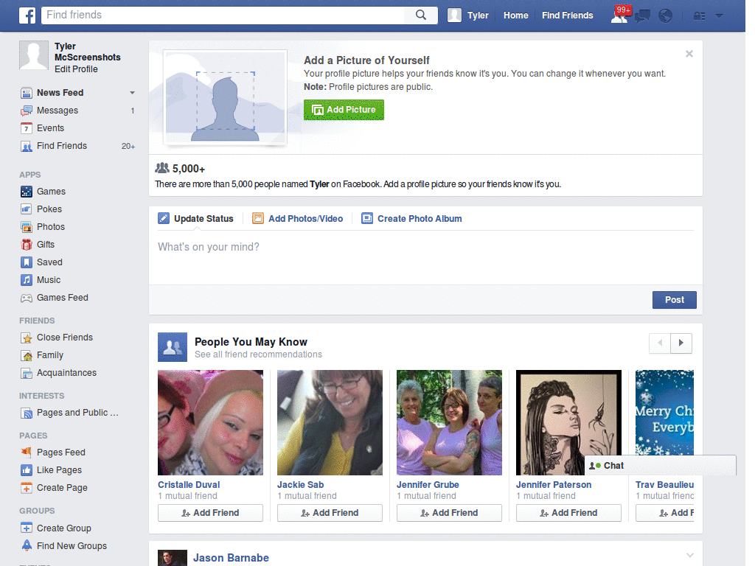Add Friend for Jennifer Paterson
The image size is (755, 566).
tap(568, 513)
